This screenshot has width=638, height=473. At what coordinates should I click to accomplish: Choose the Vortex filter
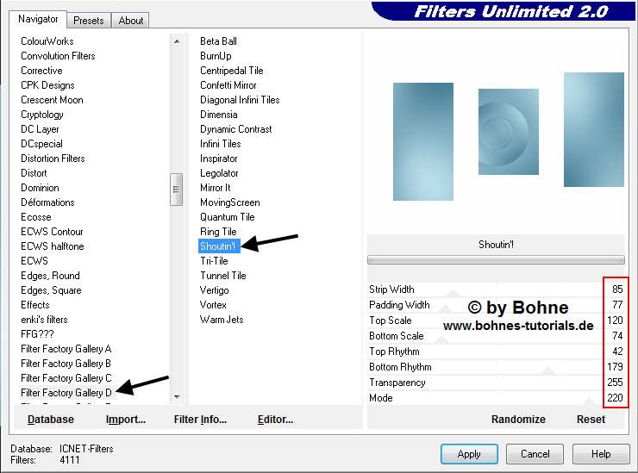[x=213, y=305]
